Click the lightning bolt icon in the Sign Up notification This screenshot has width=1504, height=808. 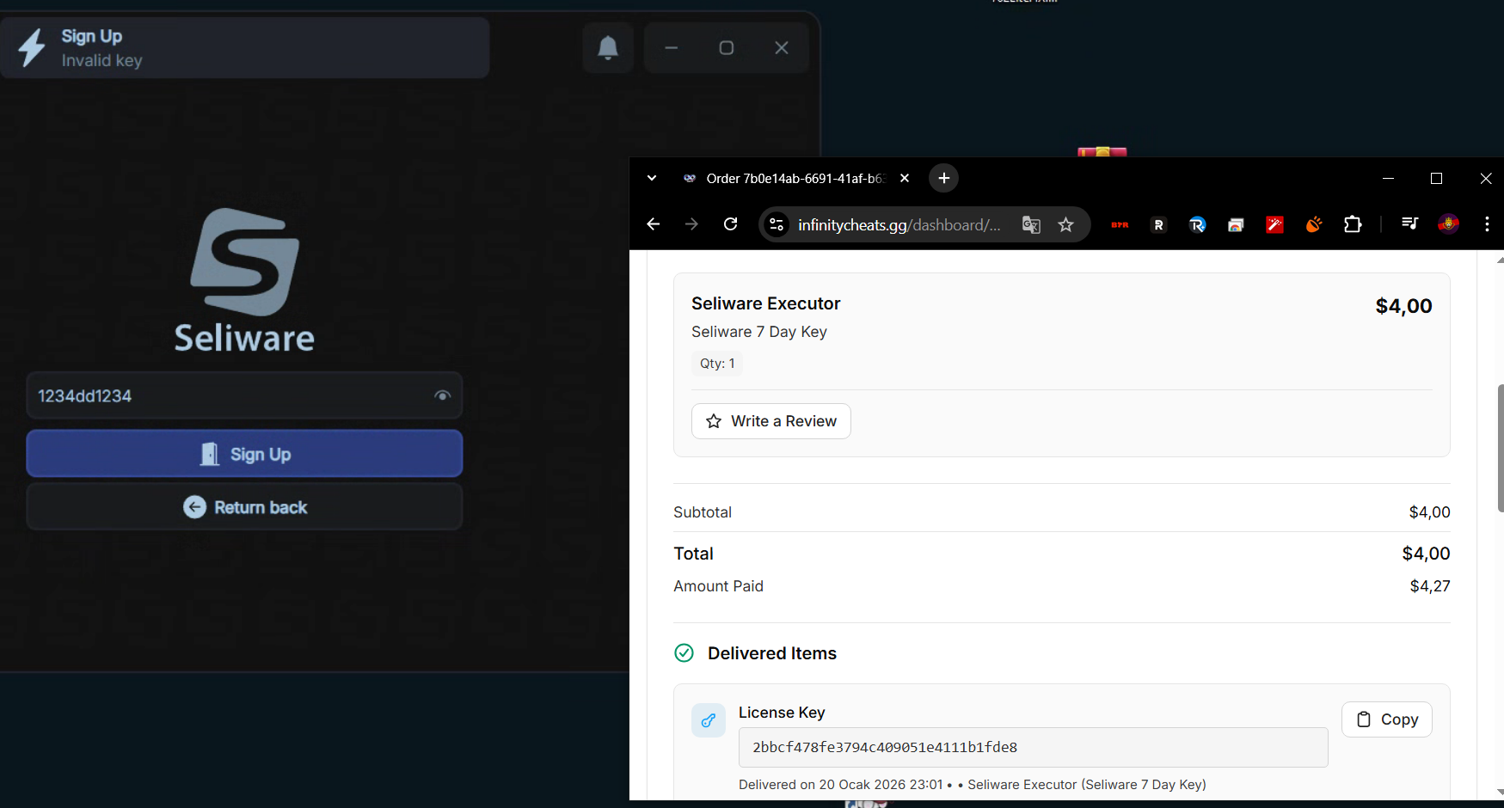tap(32, 47)
